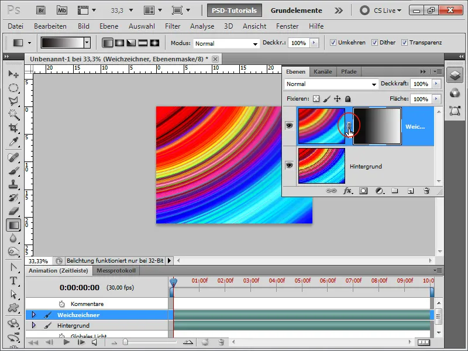Play the timeline animation
This screenshot has width=468, height=351.
pyautogui.click(x=66, y=342)
